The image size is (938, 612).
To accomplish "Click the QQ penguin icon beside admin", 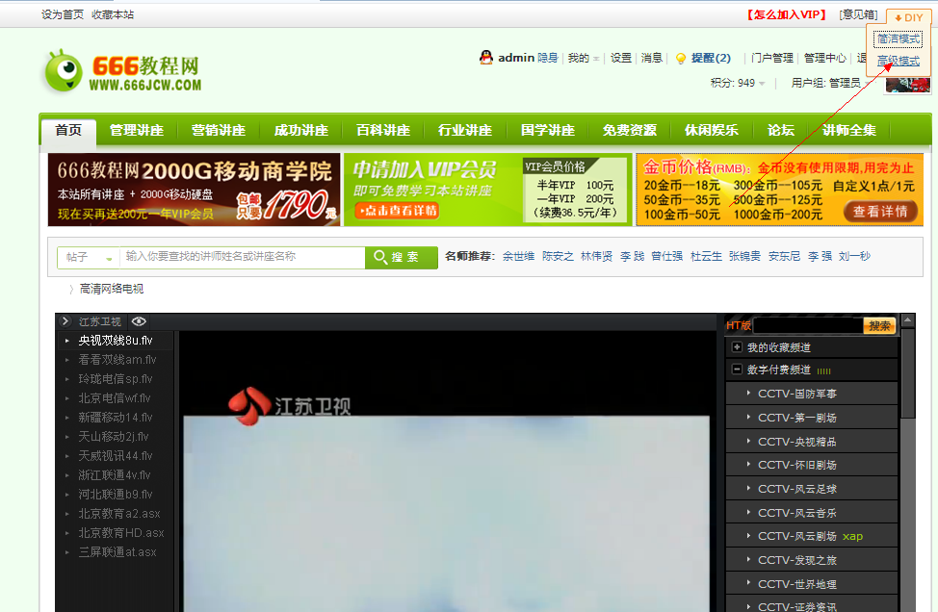I will click(486, 58).
